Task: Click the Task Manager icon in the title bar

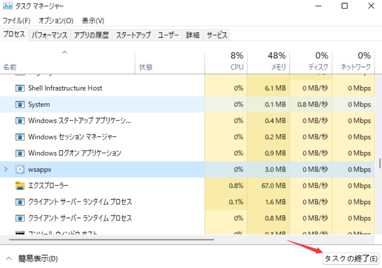Action: [9, 6]
